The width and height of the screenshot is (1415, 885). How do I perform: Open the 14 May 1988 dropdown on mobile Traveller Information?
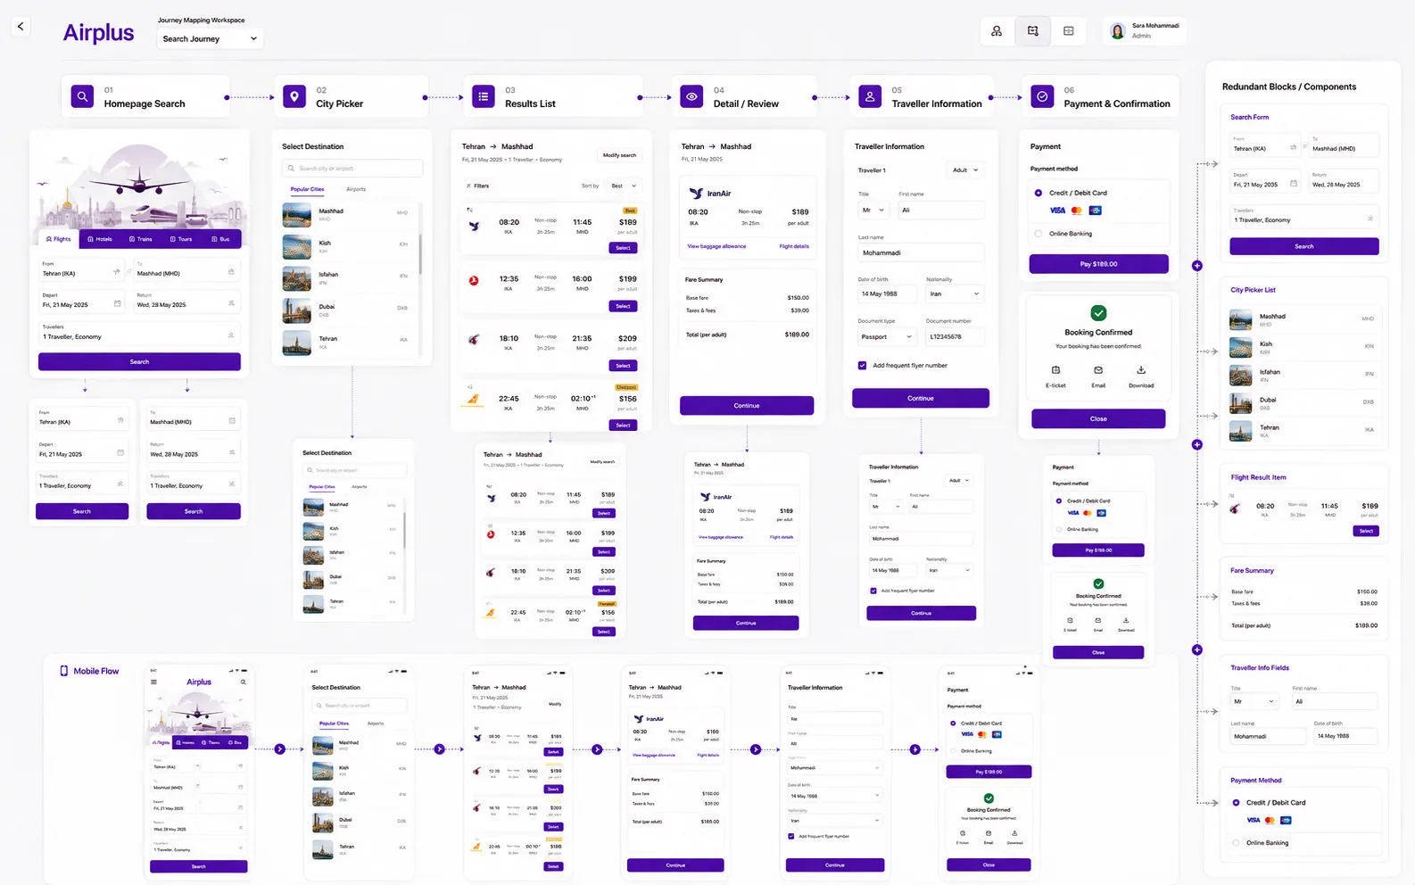point(834,796)
